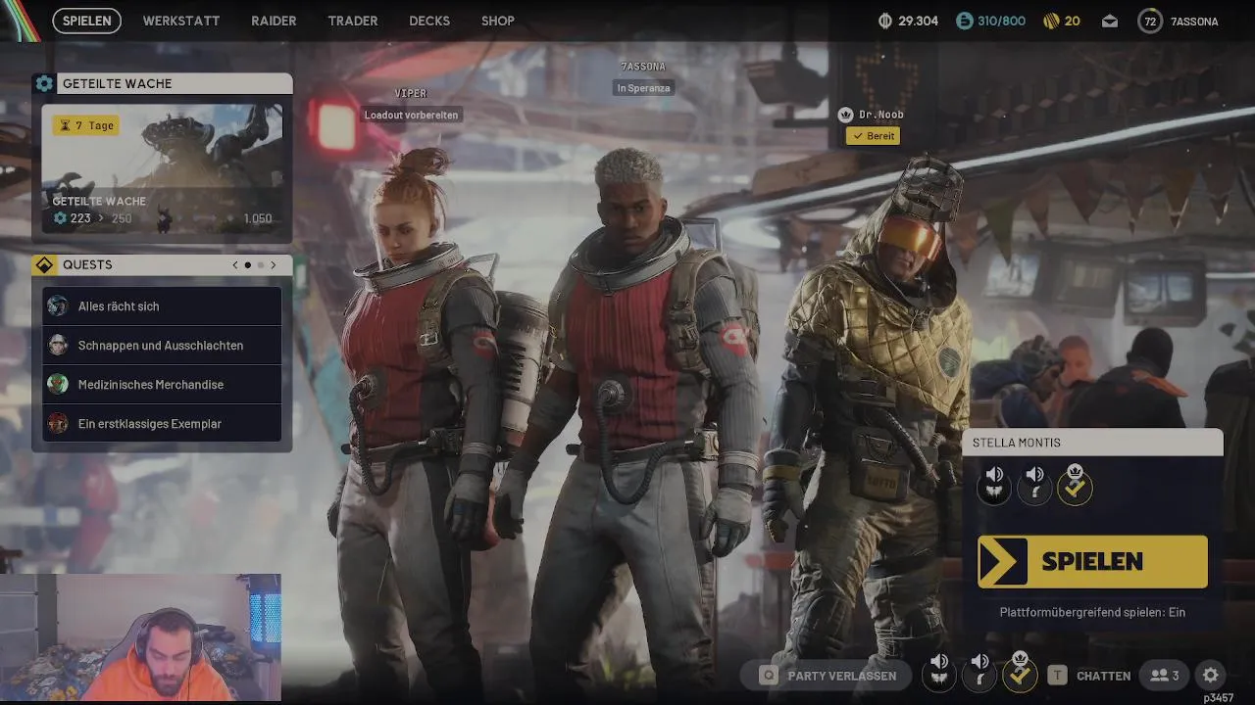Toggle ready checkmark icon in Stella Montis panel
This screenshot has height=705, width=1255.
pyautogui.click(x=1076, y=485)
